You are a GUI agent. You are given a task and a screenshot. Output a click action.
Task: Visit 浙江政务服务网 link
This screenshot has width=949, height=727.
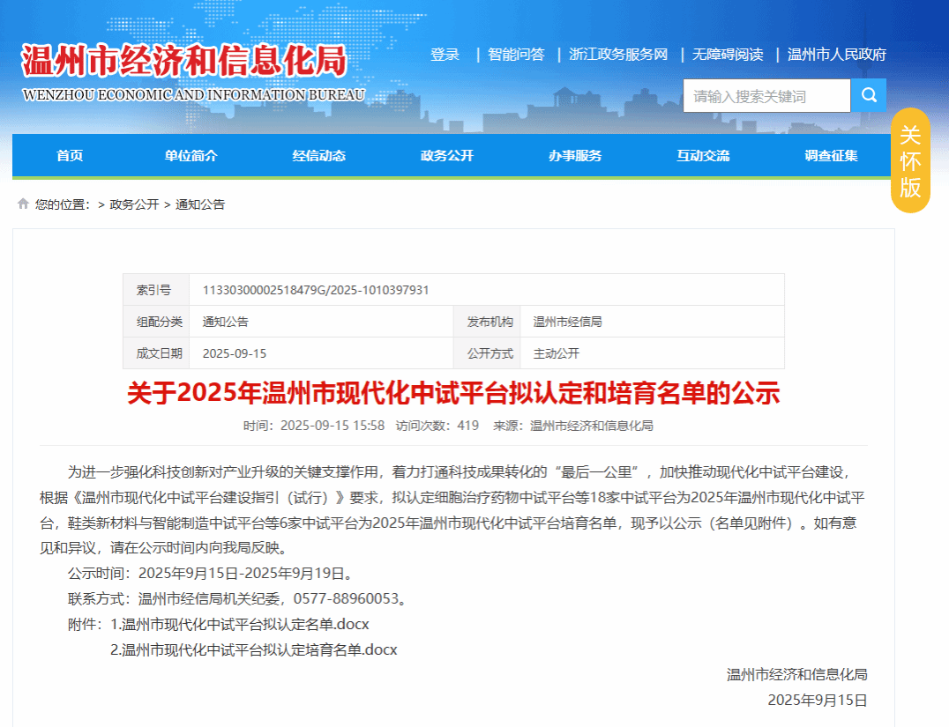pos(618,55)
